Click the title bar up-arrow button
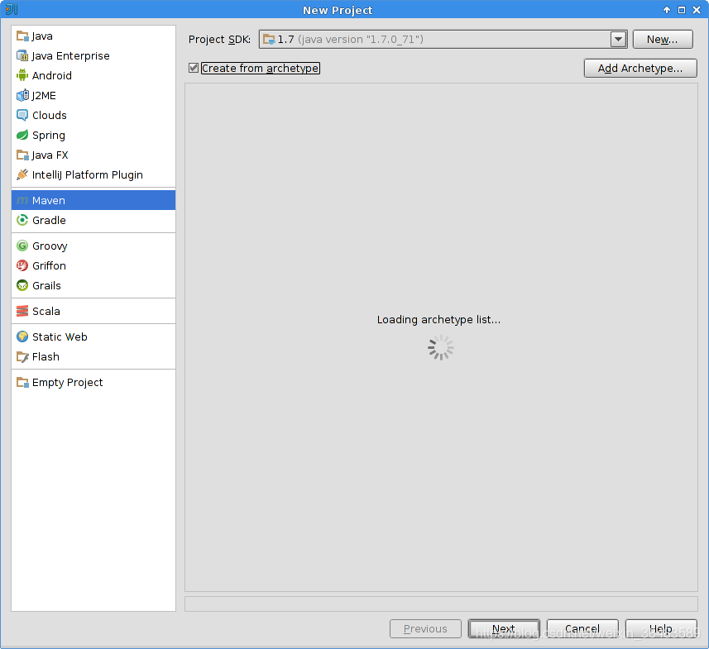The width and height of the screenshot is (709, 649). coord(667,10)
